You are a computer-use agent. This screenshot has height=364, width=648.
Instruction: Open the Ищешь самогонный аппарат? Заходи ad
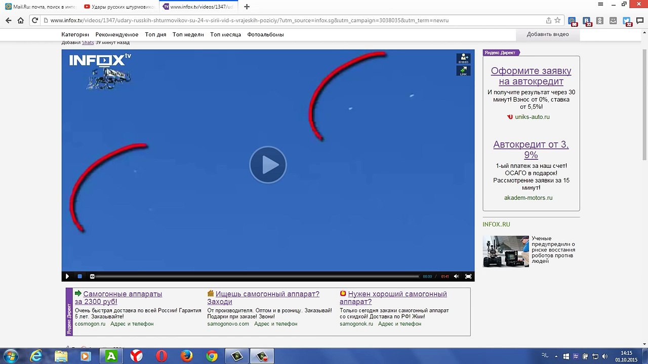tap(263, 298)
